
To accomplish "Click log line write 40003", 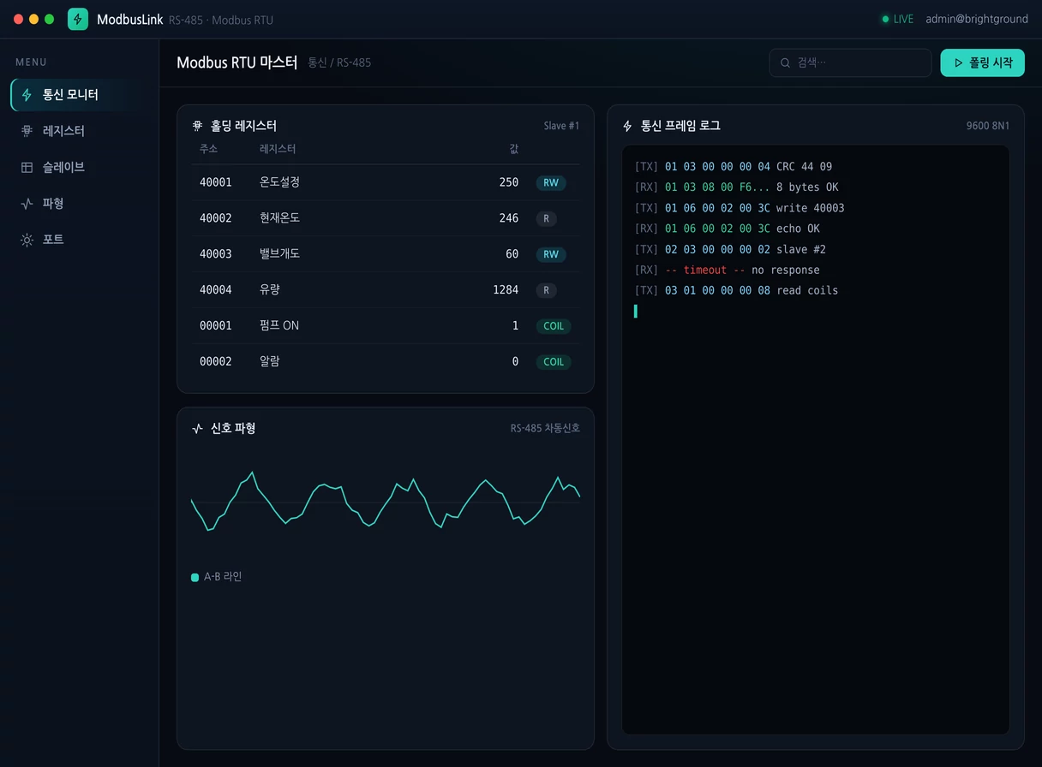I will pyautogui.click(x=740, y=208).
